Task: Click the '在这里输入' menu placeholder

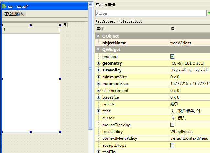Action: [14, 14]
